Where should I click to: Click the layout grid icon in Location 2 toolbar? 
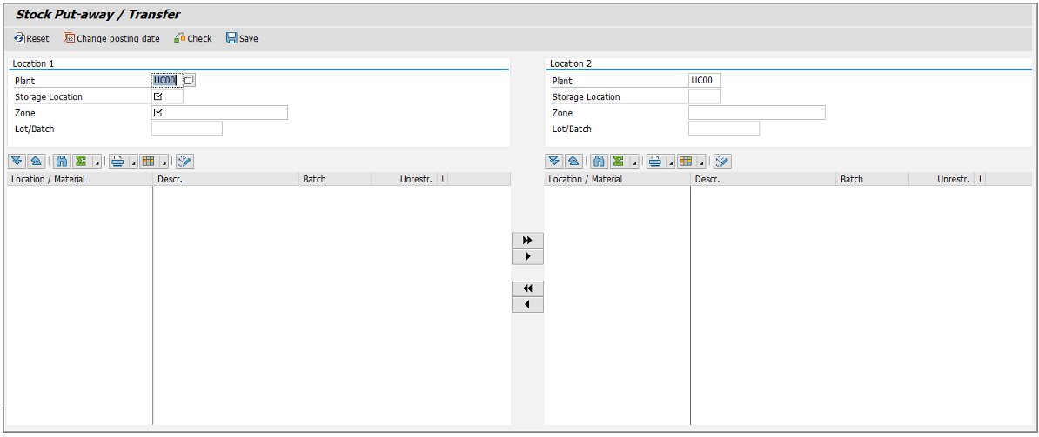pos(685,161)
